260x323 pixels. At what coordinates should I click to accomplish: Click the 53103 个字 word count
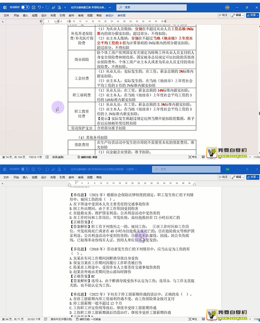pos(34,319)
